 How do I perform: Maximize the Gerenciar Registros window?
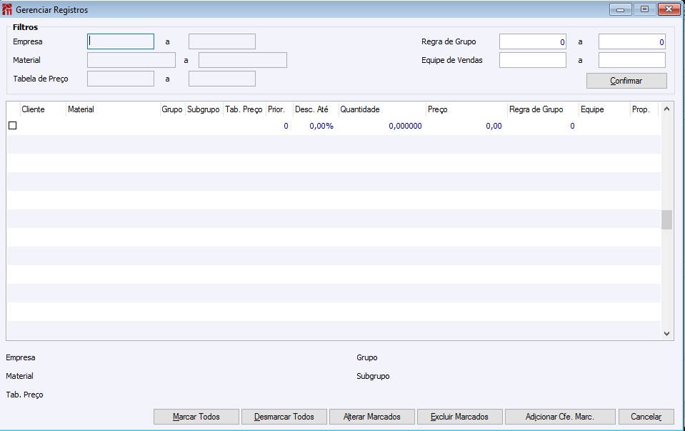(x=644, y=9)
